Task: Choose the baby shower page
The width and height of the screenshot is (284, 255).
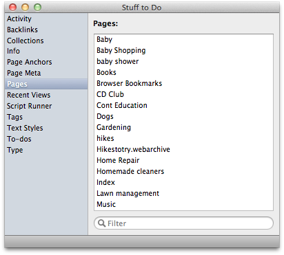Action: 183,61
